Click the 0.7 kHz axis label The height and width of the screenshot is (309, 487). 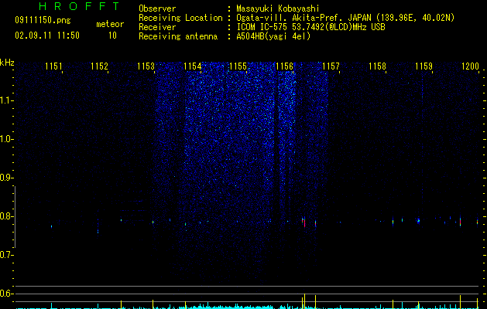pyautogui.click(x=6, y=255)
